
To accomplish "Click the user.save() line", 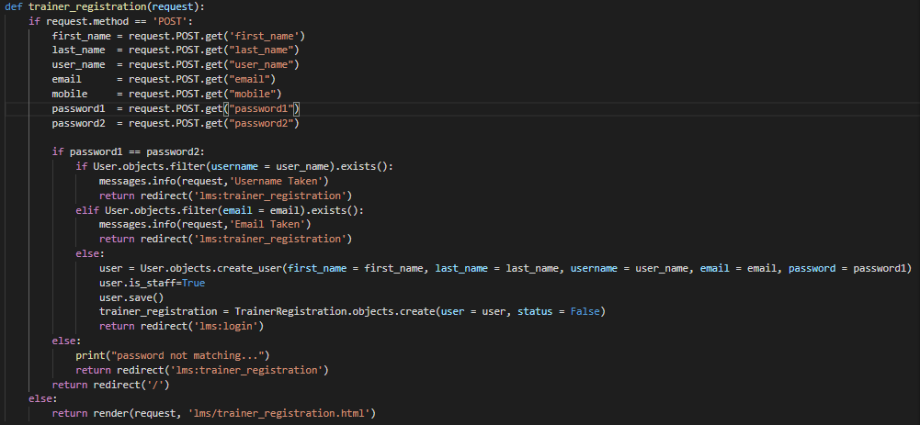I will click(x=131, y=297).
